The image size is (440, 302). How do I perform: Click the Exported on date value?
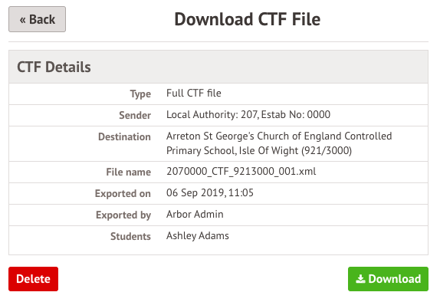pos(210,193)
